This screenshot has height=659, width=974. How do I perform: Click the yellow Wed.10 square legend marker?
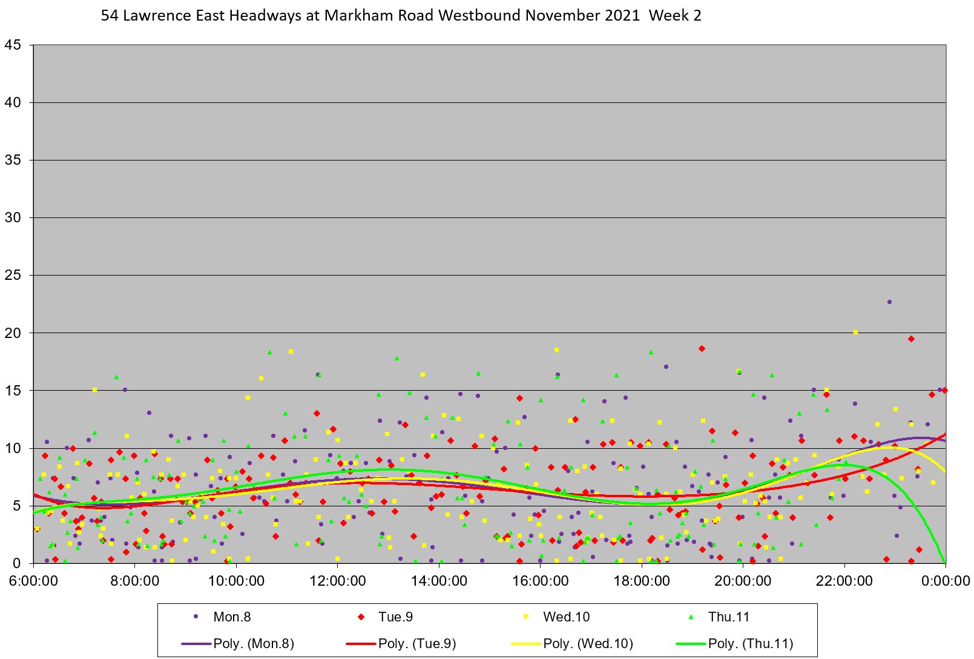pyautogui.click(x=525, y=617)
